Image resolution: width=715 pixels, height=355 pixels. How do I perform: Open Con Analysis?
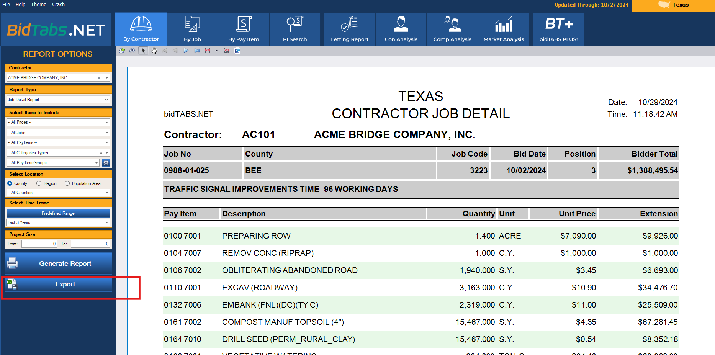pyautogui.click(x=401, y=29)
